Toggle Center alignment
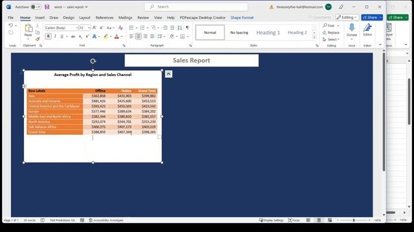 coord(138,36)
